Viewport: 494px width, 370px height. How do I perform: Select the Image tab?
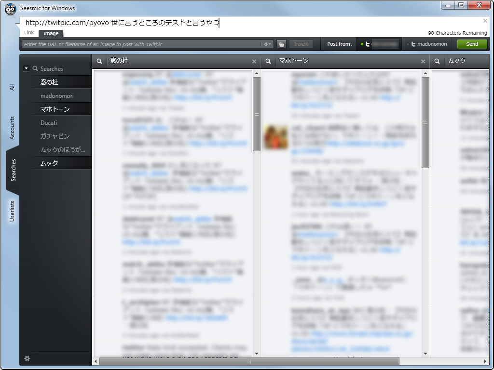(51, 33)
